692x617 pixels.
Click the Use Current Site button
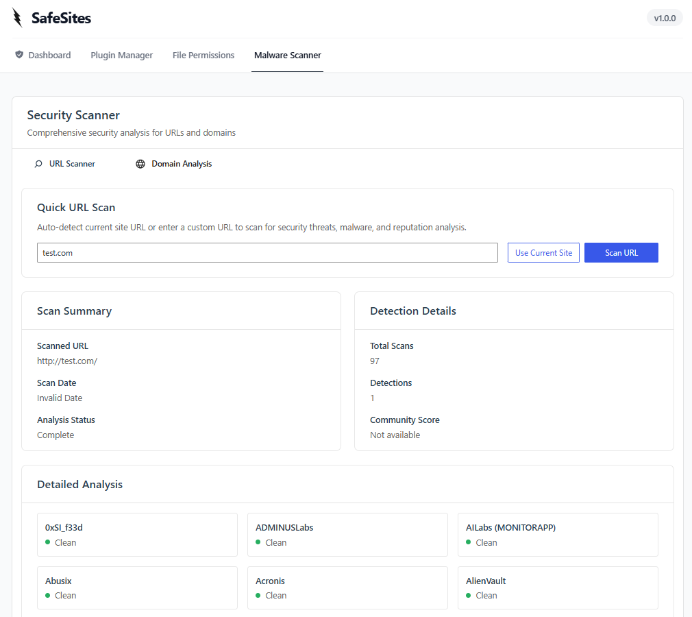pos(543,252)
